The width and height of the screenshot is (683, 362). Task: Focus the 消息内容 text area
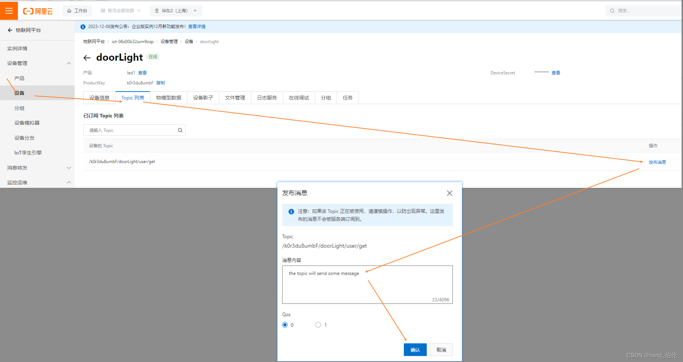tap(367, 284)
